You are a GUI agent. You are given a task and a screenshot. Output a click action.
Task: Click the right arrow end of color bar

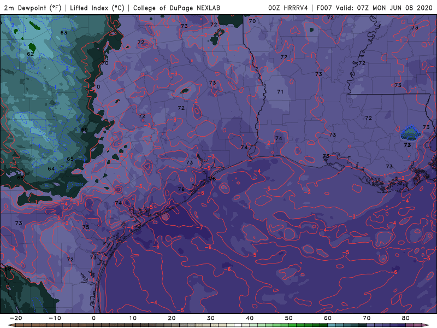(x=426, y=325)
